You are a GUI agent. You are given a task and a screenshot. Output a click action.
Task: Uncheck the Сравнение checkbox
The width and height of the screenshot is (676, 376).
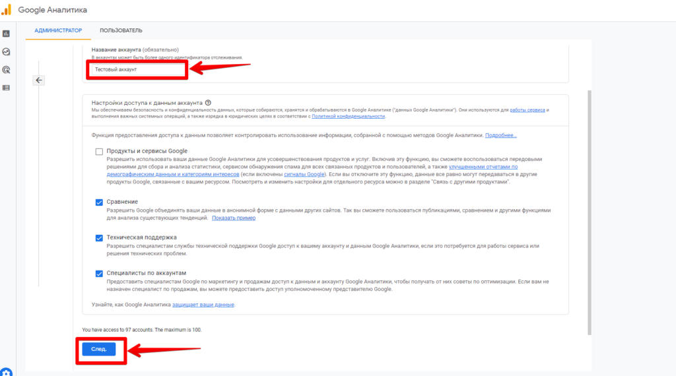pos(99,203)
